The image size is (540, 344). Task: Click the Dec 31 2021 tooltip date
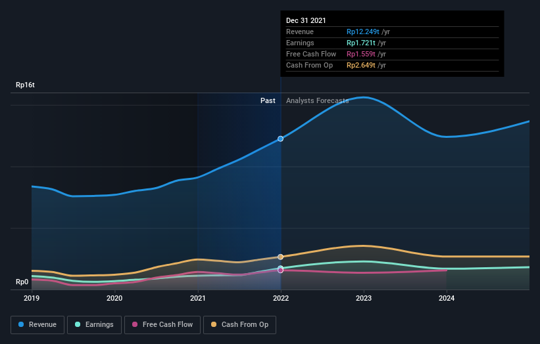(306, 20)
